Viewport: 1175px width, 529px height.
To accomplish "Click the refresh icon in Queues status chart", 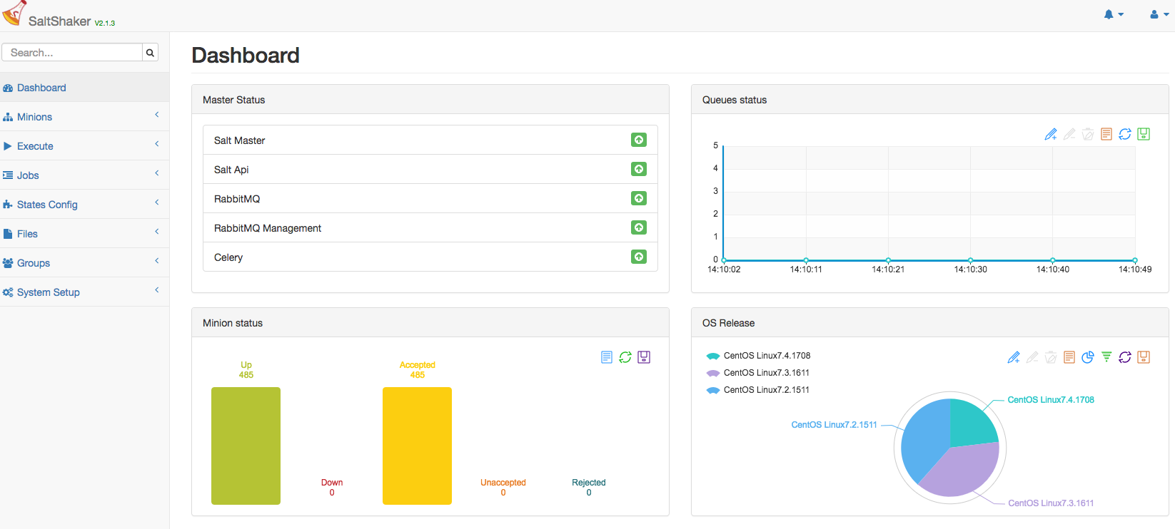I will coord(1125,134).
